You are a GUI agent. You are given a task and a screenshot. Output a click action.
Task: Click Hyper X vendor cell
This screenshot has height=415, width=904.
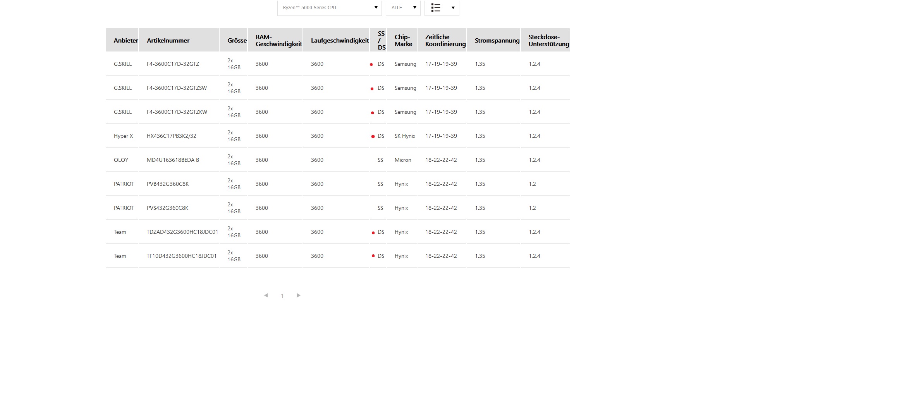[123, 136]
